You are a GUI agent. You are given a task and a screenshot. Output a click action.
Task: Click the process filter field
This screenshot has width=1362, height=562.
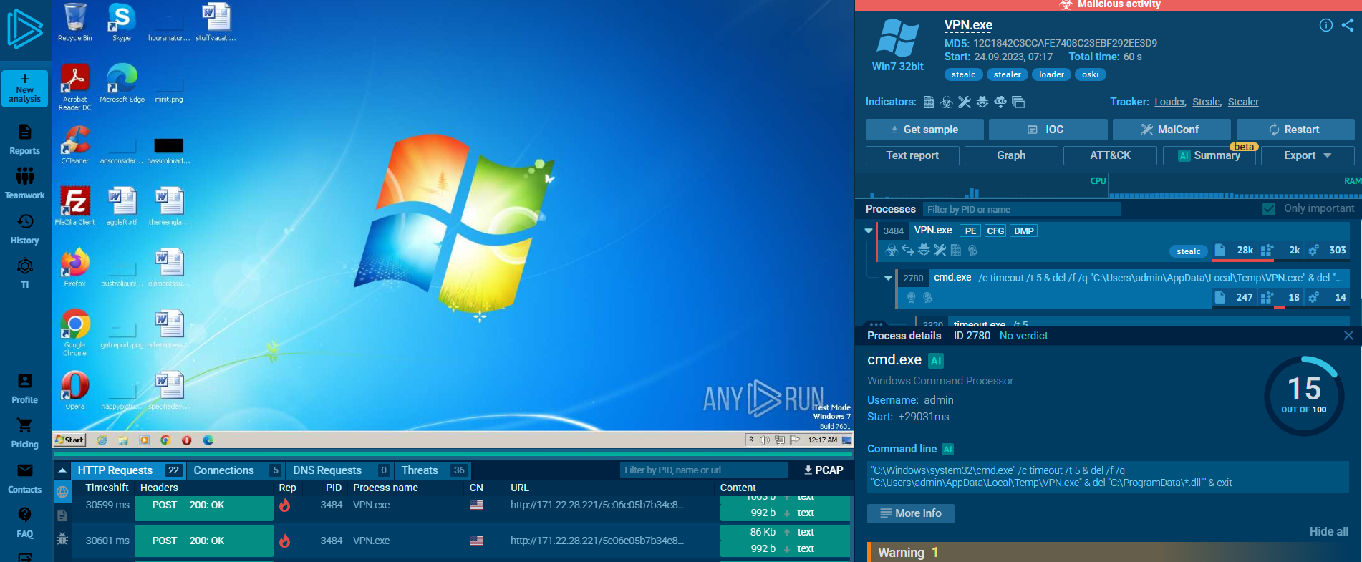coord(1022,209)
